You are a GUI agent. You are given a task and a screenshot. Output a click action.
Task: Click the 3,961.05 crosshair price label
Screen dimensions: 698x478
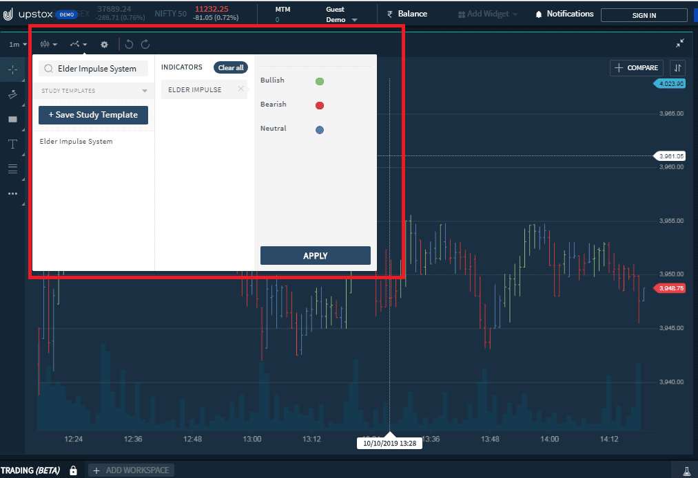670,156
